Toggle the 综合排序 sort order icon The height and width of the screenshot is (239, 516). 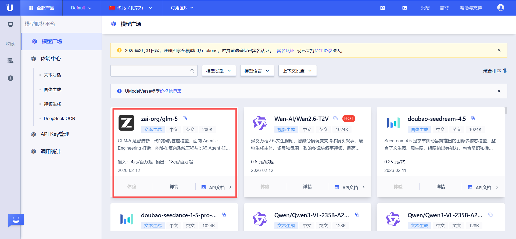click(505, 71)
